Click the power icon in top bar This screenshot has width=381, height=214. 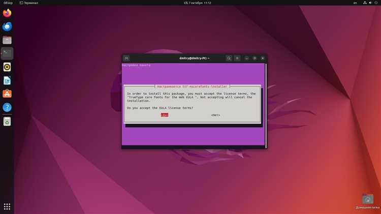(376, 3)
